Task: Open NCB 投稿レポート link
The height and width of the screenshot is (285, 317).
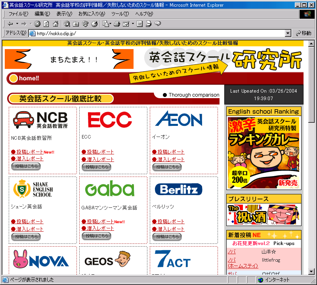Action: pos(27,152)
